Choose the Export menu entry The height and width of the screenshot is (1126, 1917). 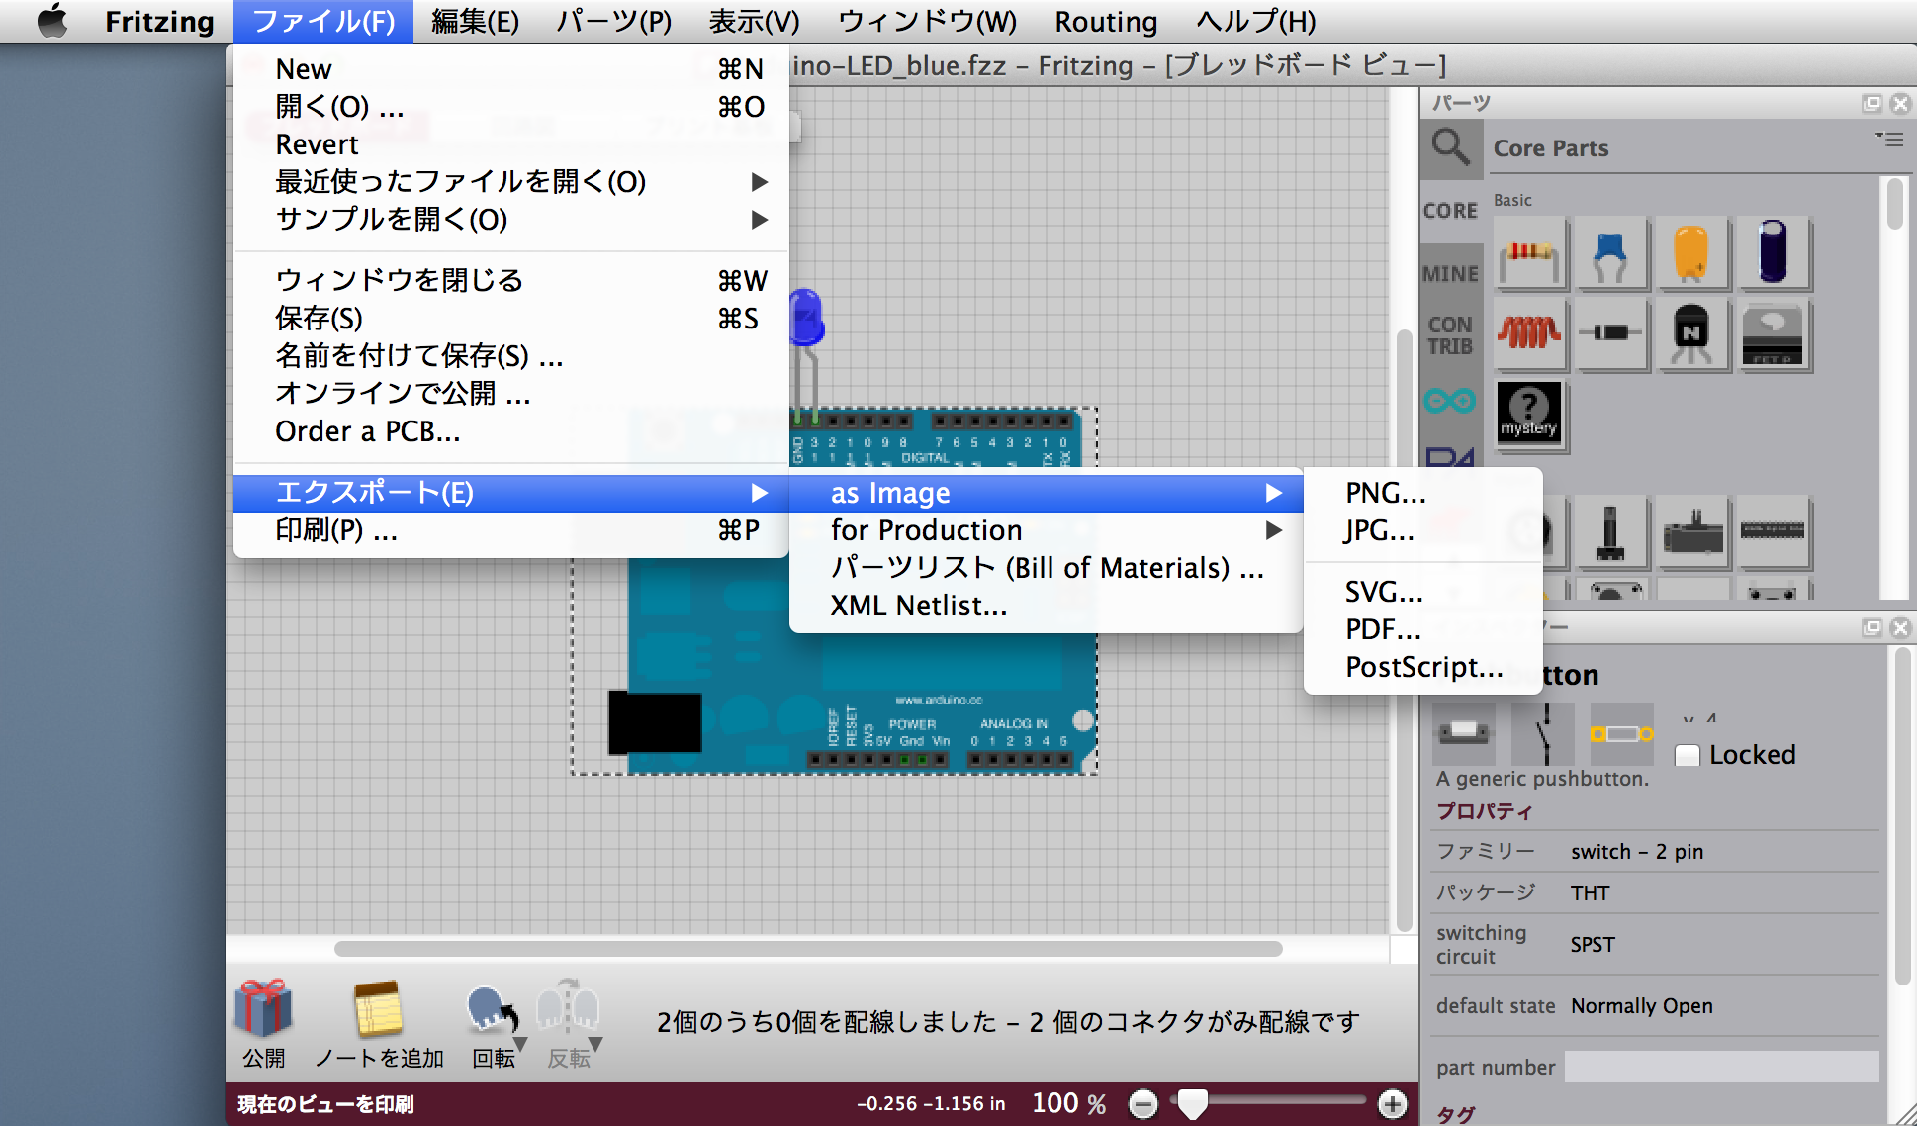510,493
